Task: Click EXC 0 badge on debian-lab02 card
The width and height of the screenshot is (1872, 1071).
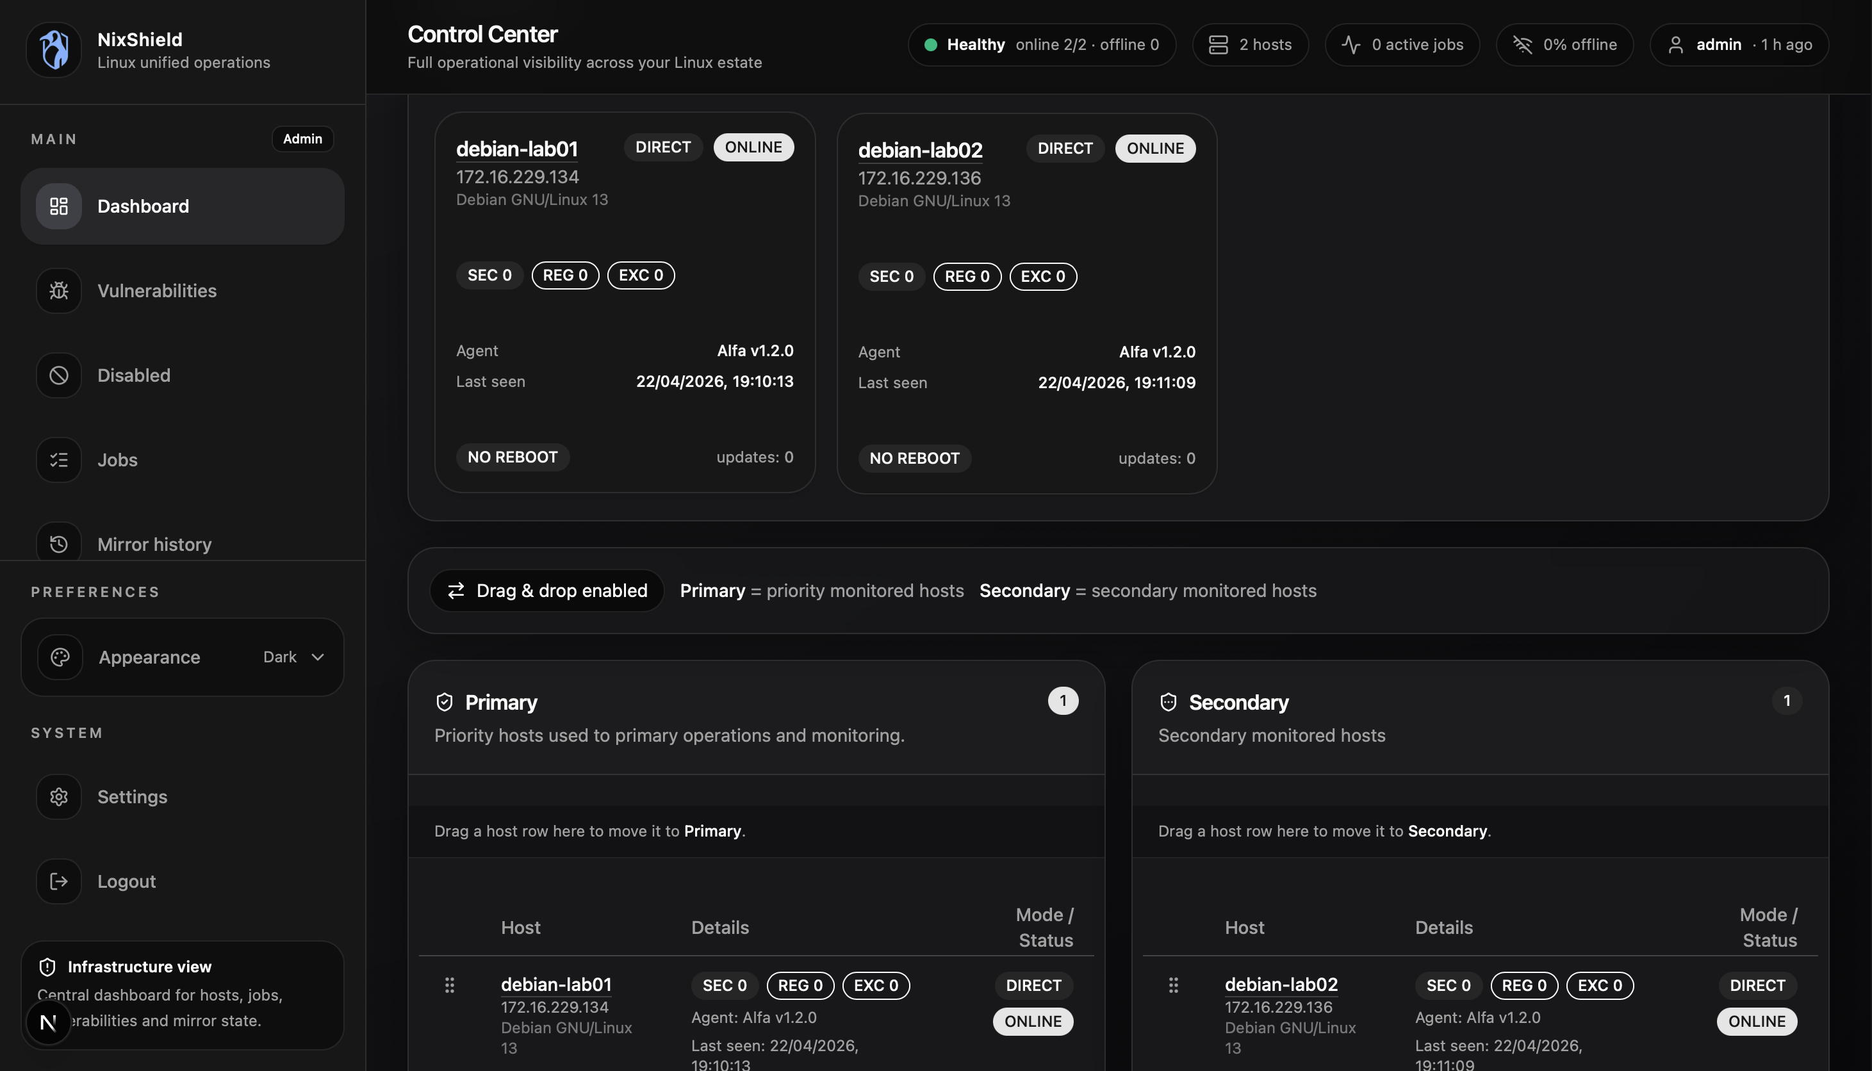Action: pyautogui.click(x=1043, y=277)
